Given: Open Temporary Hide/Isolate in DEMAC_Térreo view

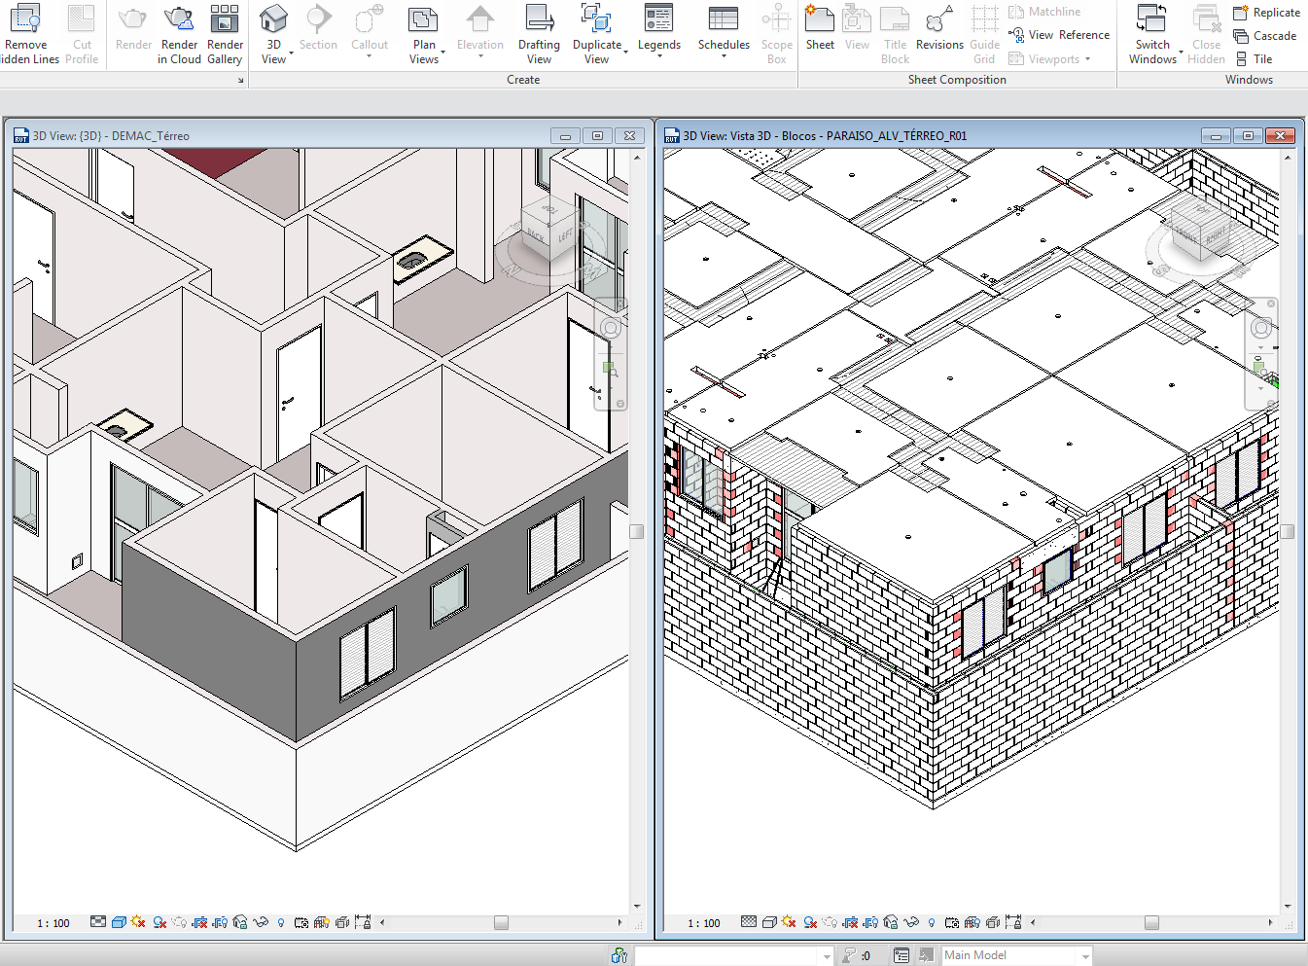Looking at the screenshot, I should [x=261, y=922].
